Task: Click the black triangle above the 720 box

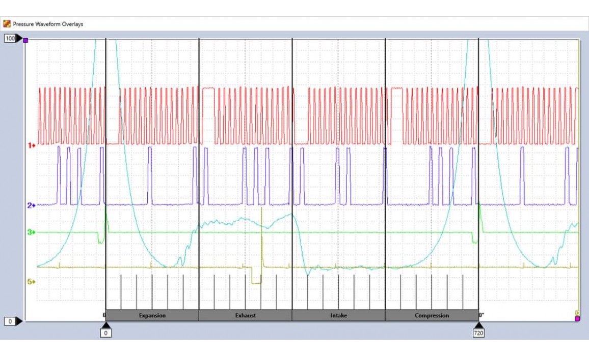Action: pos(478,325)
